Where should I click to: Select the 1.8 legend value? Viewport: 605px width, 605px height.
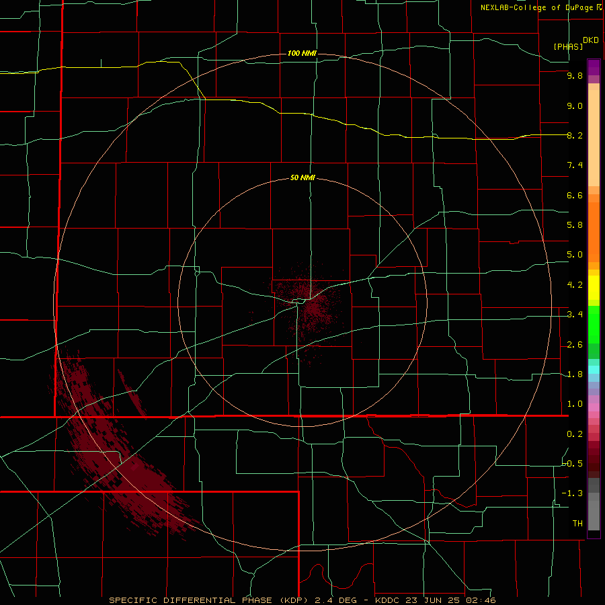(575, 374)
